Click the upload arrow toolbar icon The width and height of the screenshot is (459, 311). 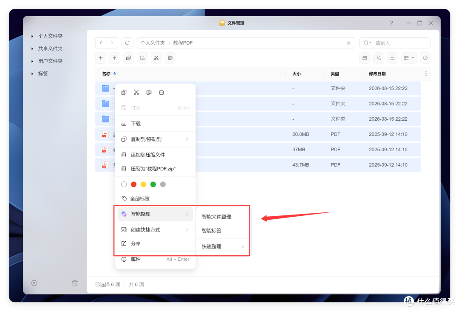[x=114, y=58]
